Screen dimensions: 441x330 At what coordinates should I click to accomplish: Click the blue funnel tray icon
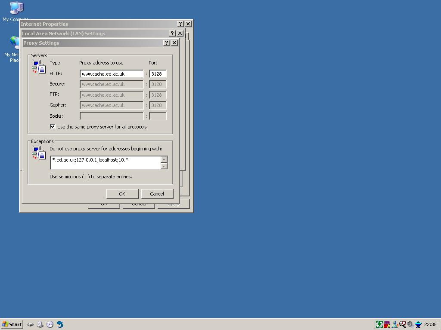(418, 325)
